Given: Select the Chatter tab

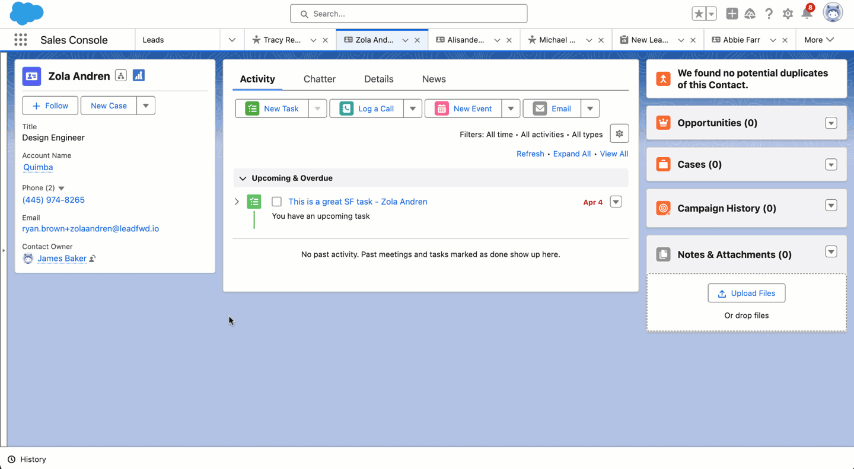Looking at the screenshot, I should [x=320, y=79].
